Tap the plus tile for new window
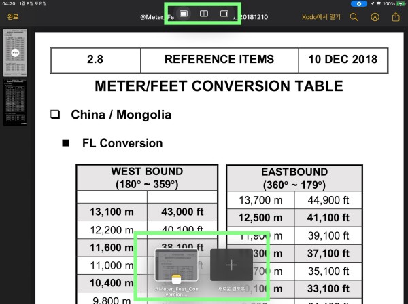 231,265
